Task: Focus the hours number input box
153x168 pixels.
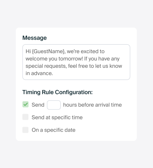Action: (x=54, y=105)
